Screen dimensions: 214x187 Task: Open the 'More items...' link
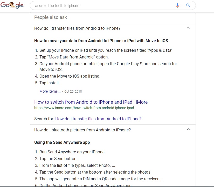tap(50, 91)
